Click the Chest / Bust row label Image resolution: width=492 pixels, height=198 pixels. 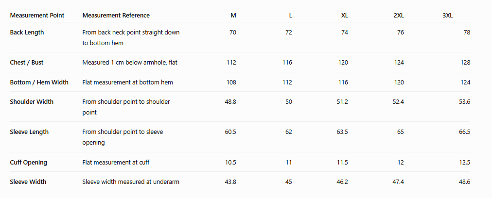27,62
